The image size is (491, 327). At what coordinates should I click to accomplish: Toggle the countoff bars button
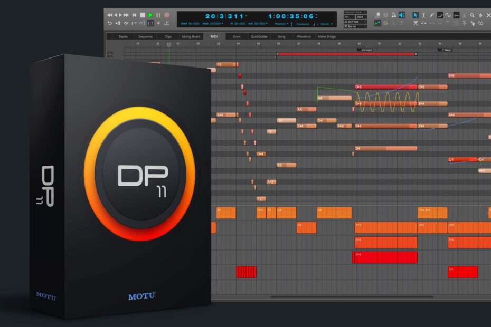click(x=167, y=23)
